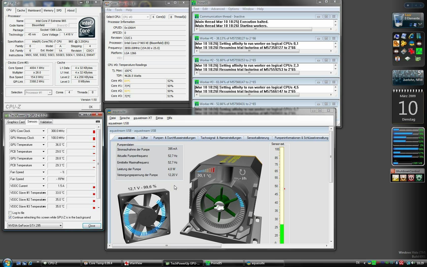Uncheck Continue refreshing in background checkbox
Image resolution: width=427 pixels, height=267 pixels.
[x=10, y=217]
